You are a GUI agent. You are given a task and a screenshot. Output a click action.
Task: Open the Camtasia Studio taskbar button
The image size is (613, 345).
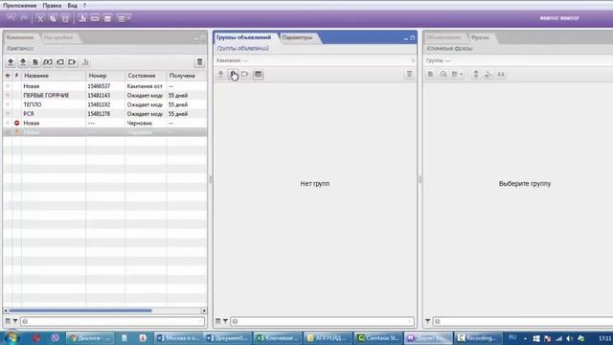click(x=378, y=338)
